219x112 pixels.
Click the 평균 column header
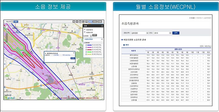pyautogui.click(x=209, y=53)
